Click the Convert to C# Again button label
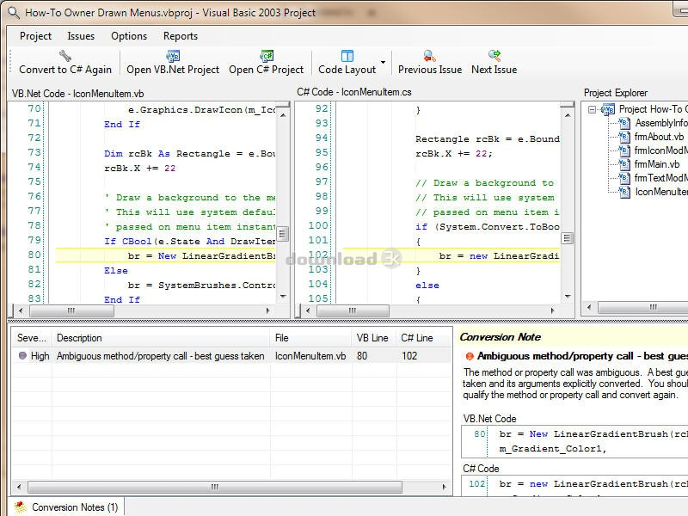The width and height of the screenshot is (688, 516). click(65, 70)
